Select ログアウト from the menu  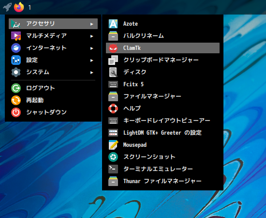tap(53, 88)
